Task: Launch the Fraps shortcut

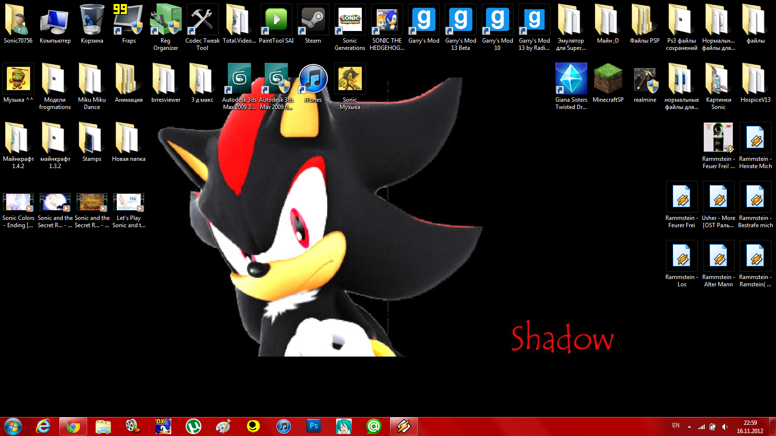Action: [129, 24]
